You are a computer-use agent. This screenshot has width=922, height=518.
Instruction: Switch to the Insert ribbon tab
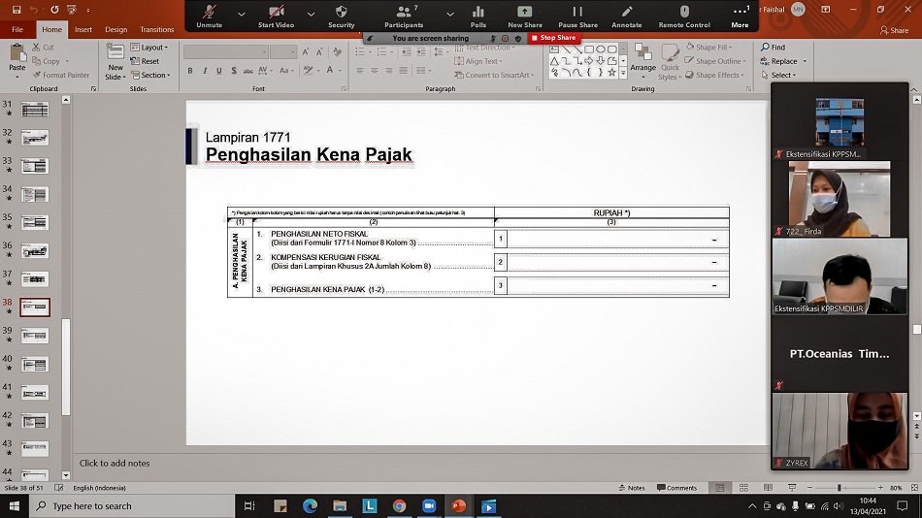tap(83, 30)
